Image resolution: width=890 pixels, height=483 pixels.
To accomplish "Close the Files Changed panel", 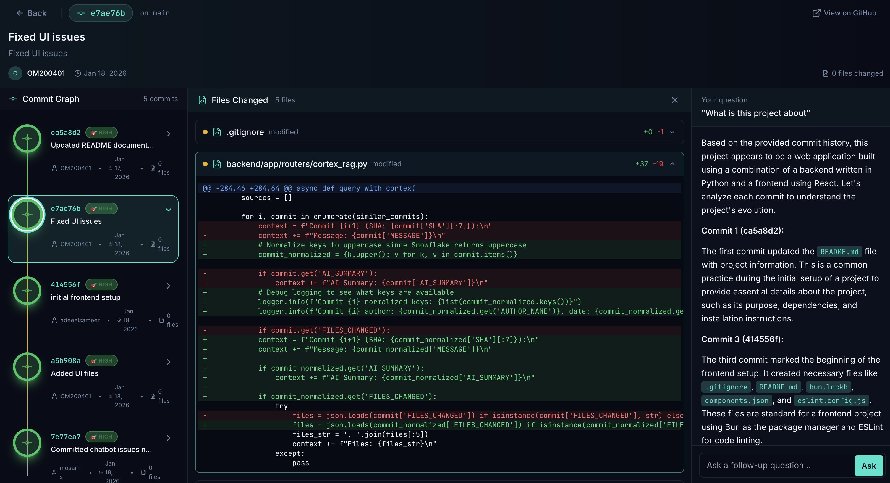I will 674,100.
